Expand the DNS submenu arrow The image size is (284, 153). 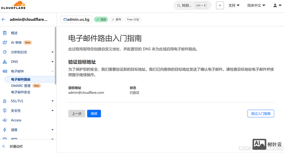pyautogui.click(x=53, y=62)
